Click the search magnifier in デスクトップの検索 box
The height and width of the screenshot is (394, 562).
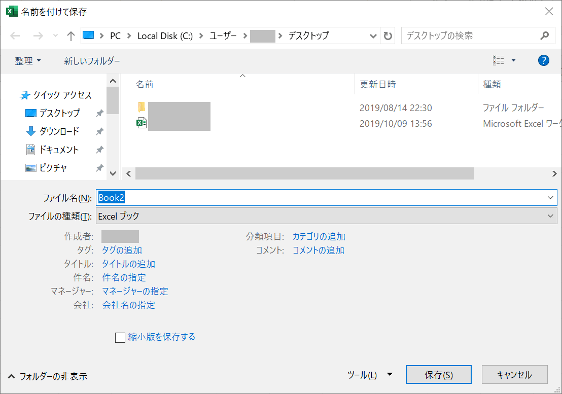[x=544, y=36]
